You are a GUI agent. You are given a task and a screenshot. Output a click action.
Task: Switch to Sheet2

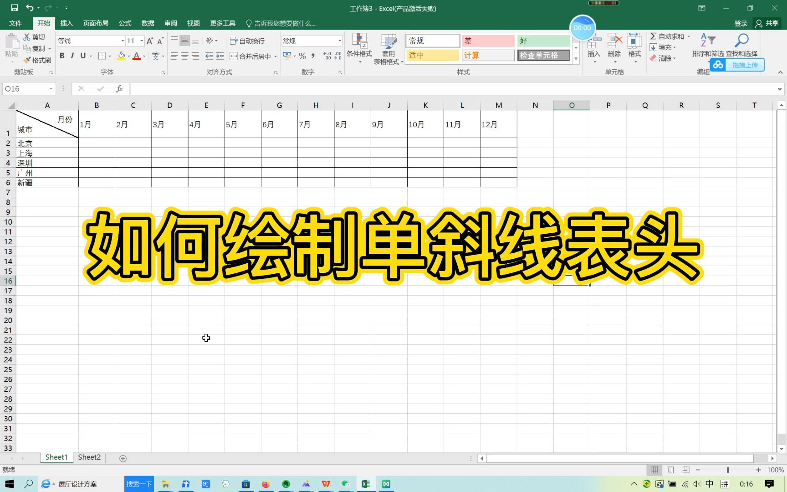tap(89, 457)
